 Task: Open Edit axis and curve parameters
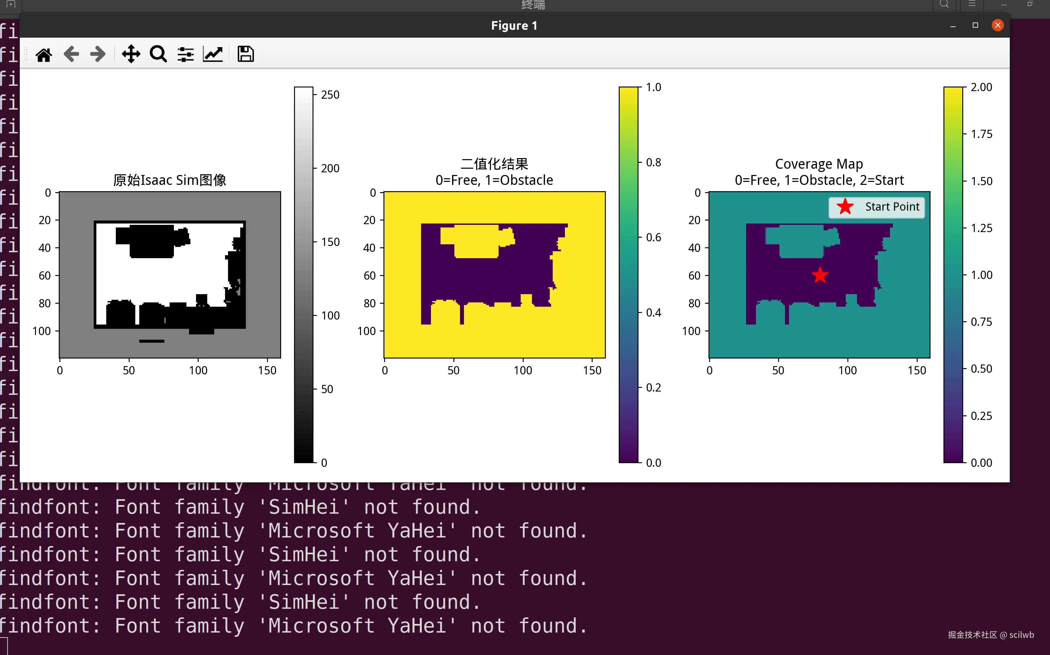pos(213,54)
